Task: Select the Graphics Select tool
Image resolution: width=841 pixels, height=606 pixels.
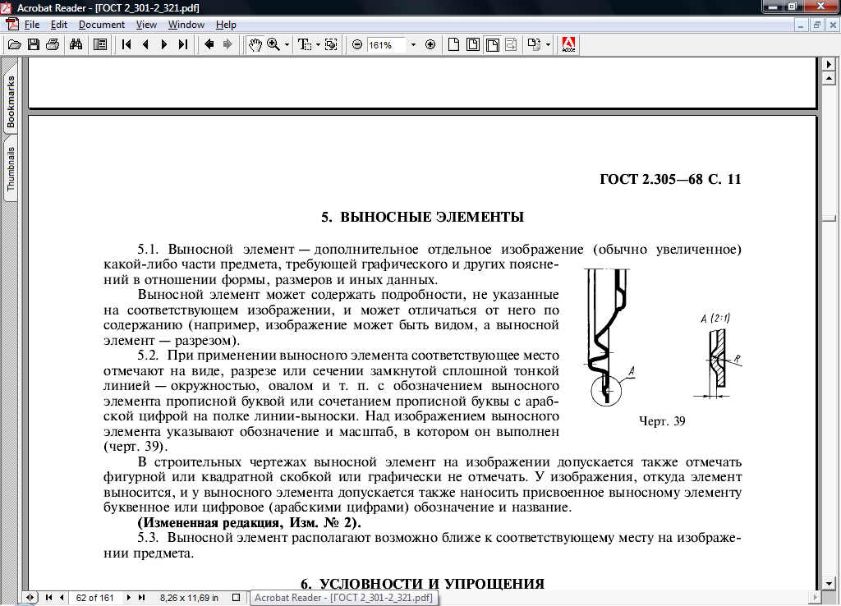Action: (x=331, y=44)
